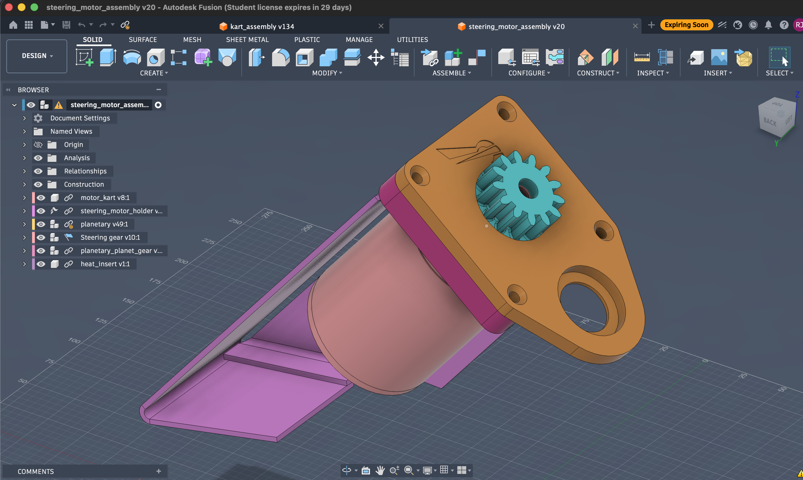
Task: Click the Expiring Soon button
Action: coord(686,25)
